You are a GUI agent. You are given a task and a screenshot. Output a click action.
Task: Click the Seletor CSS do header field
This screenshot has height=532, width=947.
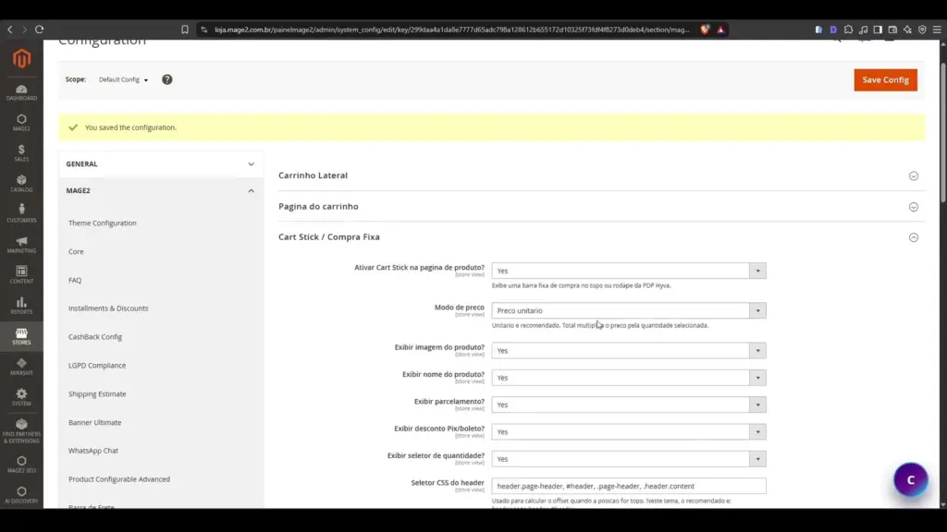click(x=629, y=486)
